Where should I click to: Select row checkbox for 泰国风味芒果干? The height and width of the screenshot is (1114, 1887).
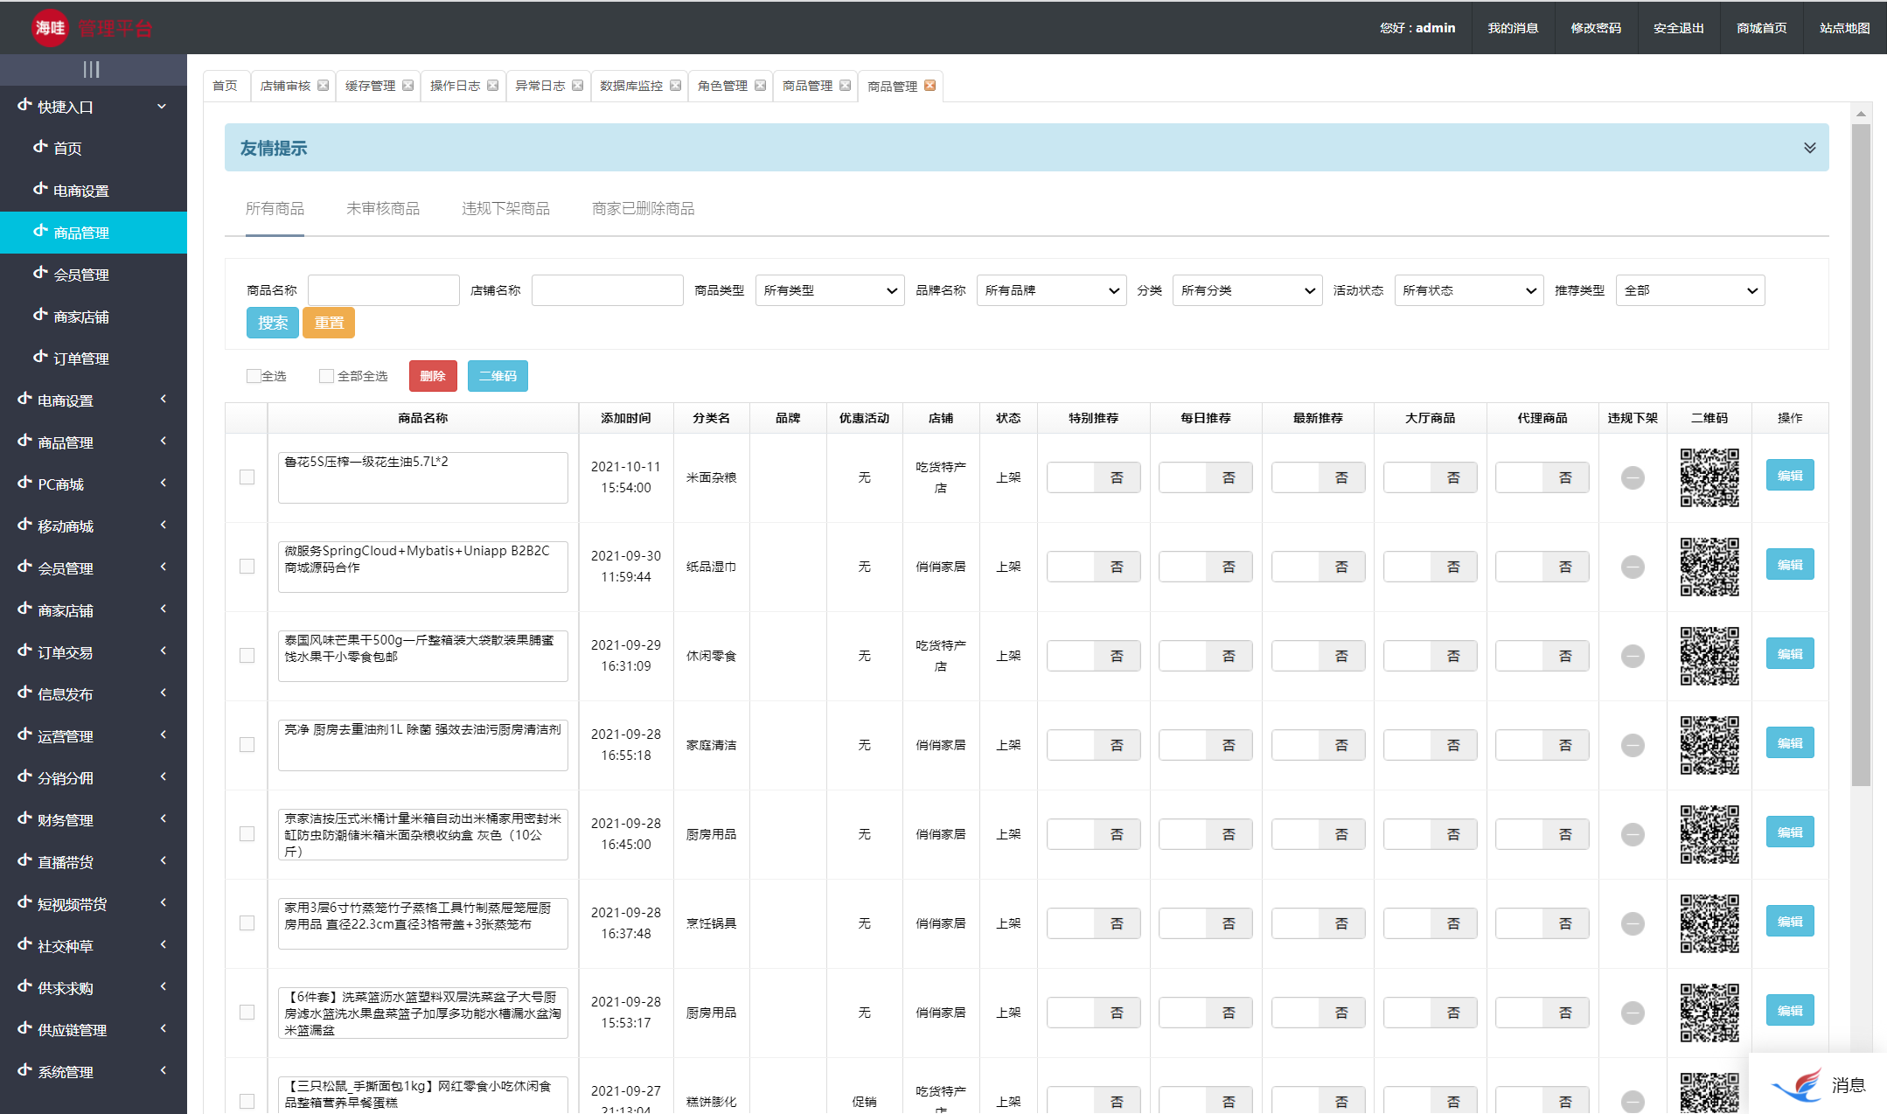[247, 656]
